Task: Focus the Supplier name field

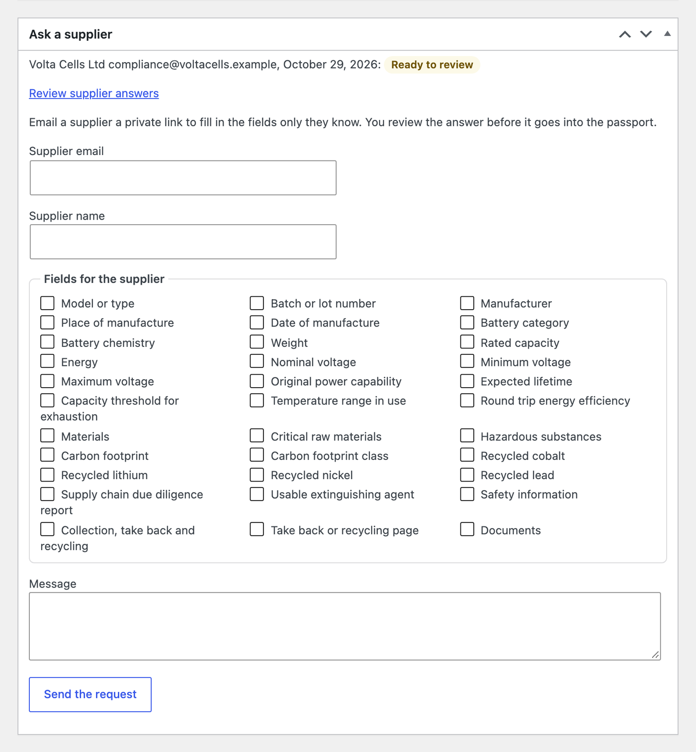Action: click(183, 242)
